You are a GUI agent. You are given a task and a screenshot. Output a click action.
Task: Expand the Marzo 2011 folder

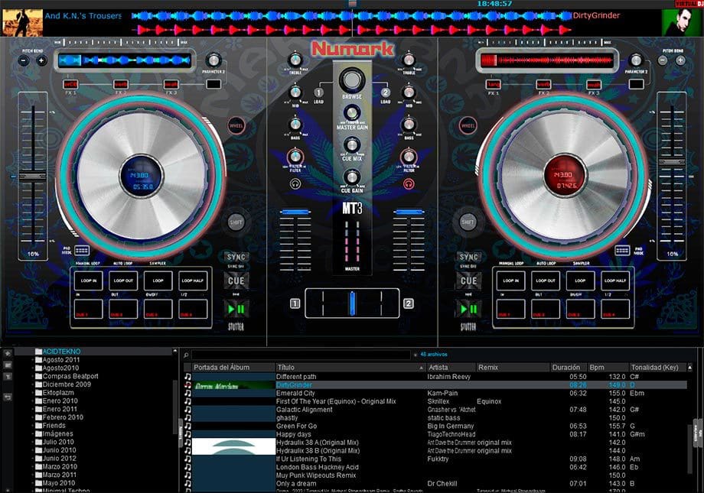point(33,475)
